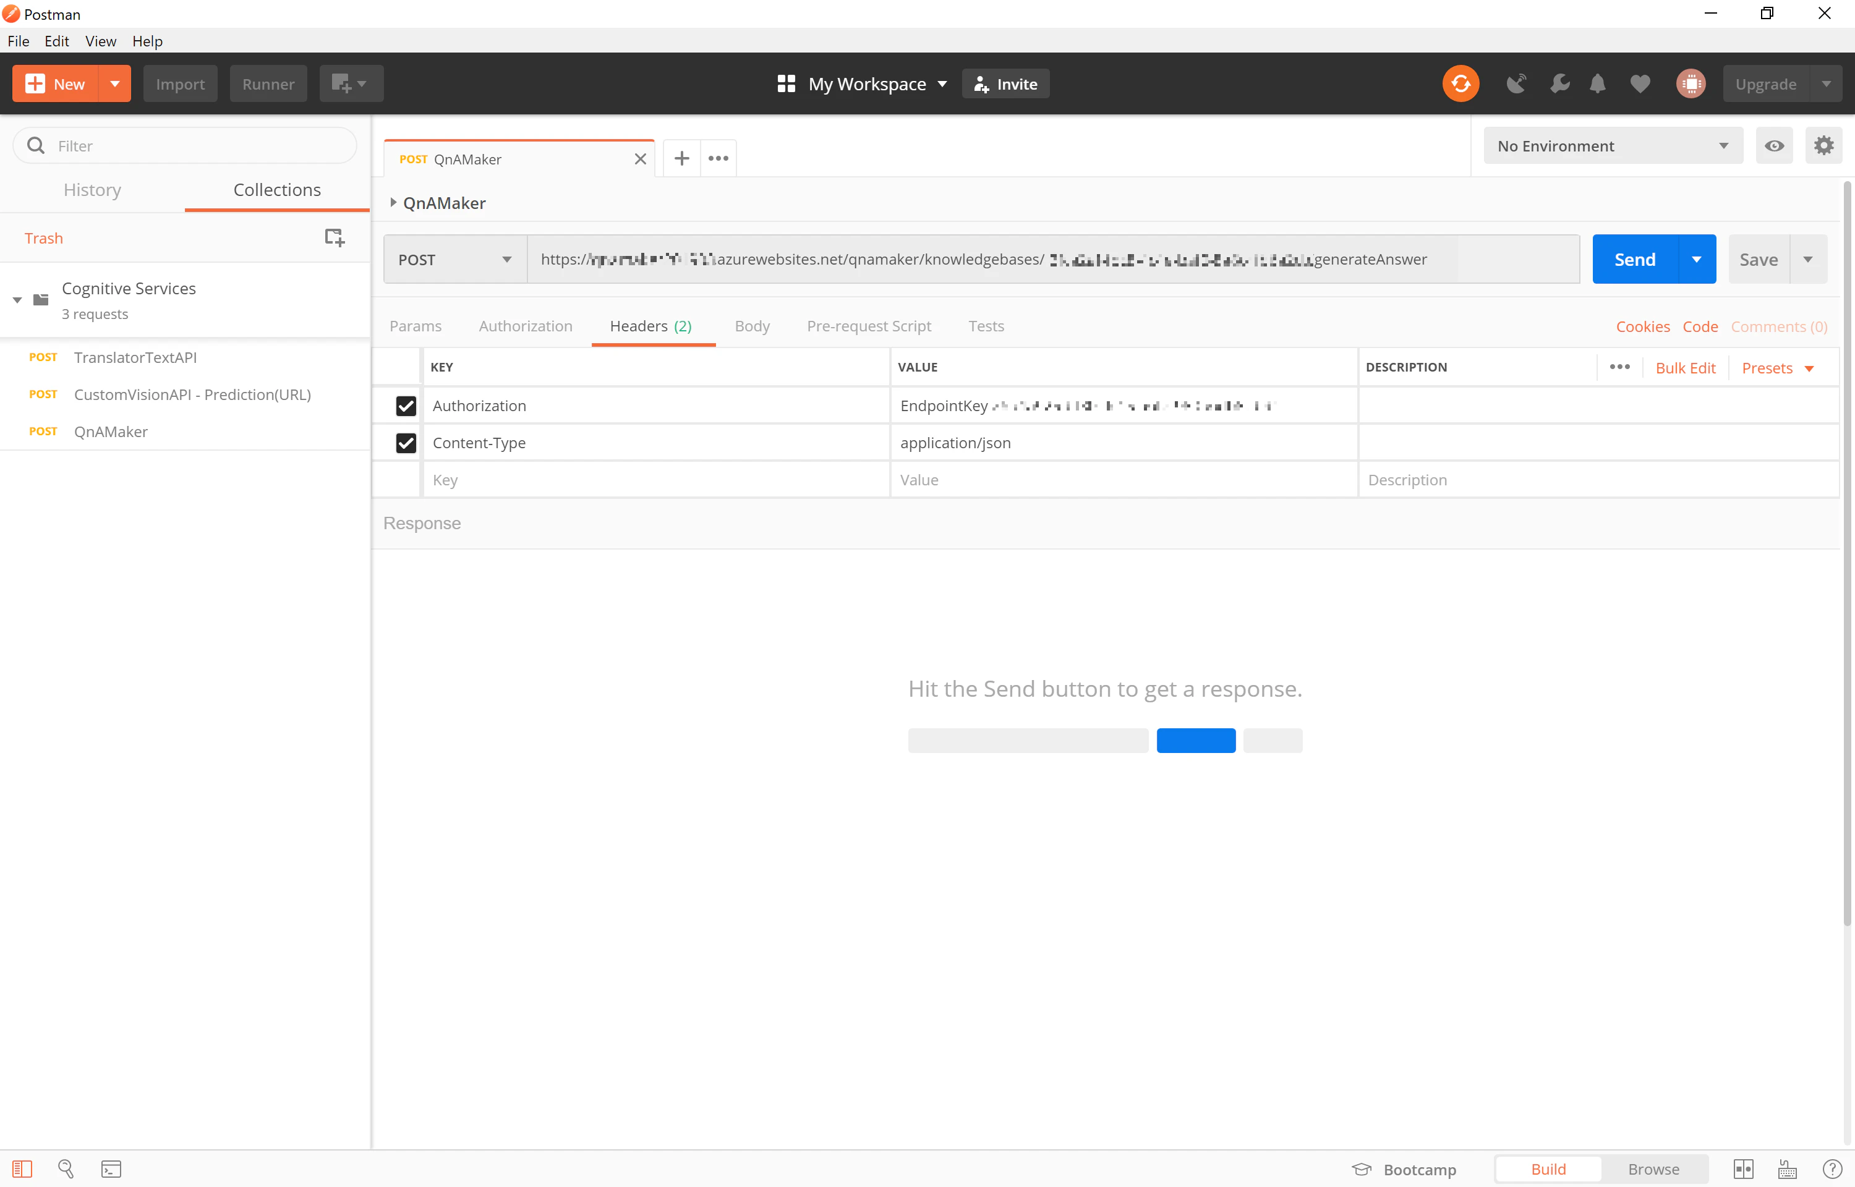Image resolution: width=1855 pixels, height=1187 pixels.
Task: Click the heart icon in header
Action: [x=1640, y=83]
